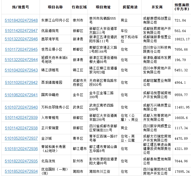Open presale link 510181202472936
Viewport: 191px width, 176px height.
pyautogui.click(x=21, y=149)
